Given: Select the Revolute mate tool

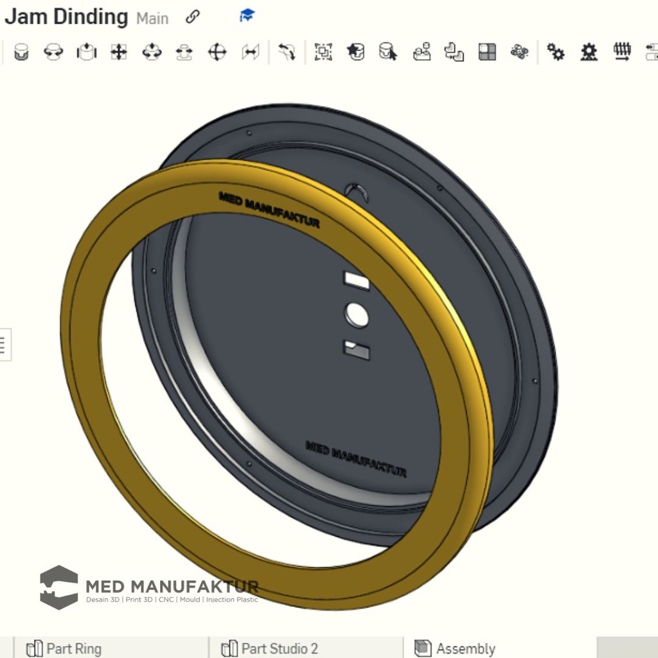Looking at the screenshot, I should coord(54,53).
